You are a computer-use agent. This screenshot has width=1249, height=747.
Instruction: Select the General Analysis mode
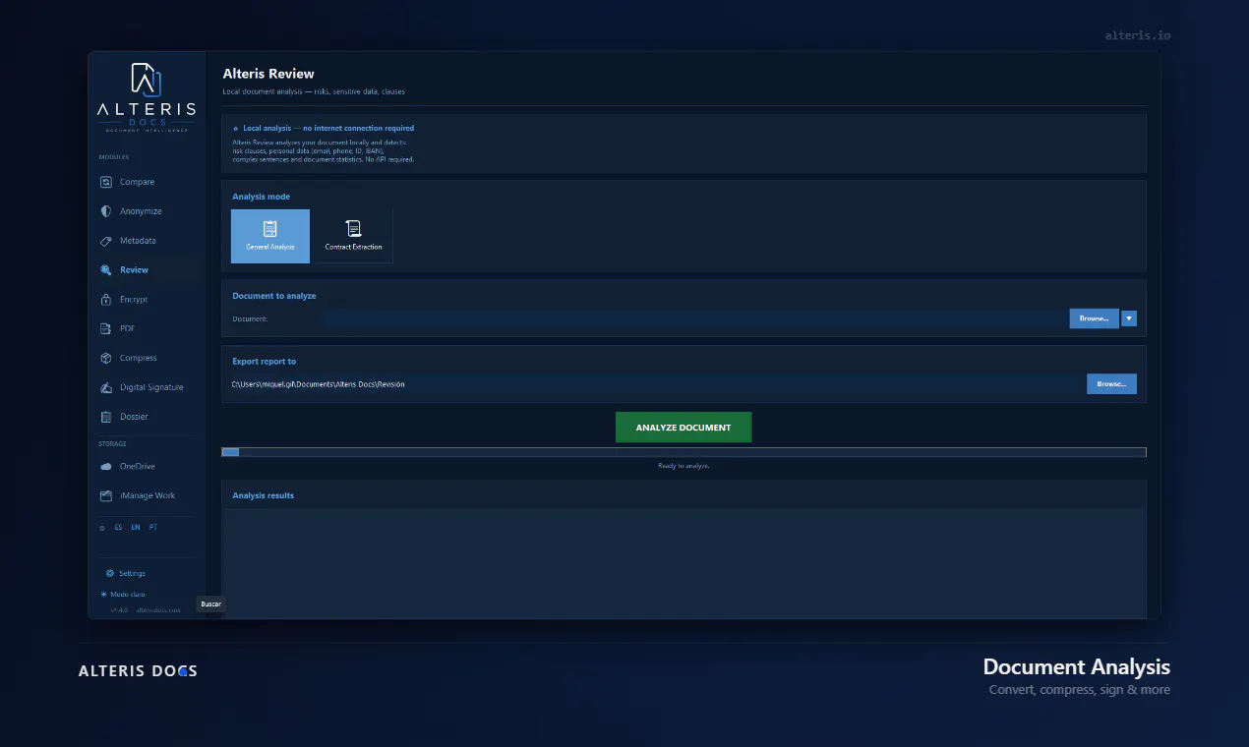[x=270, y=236]
